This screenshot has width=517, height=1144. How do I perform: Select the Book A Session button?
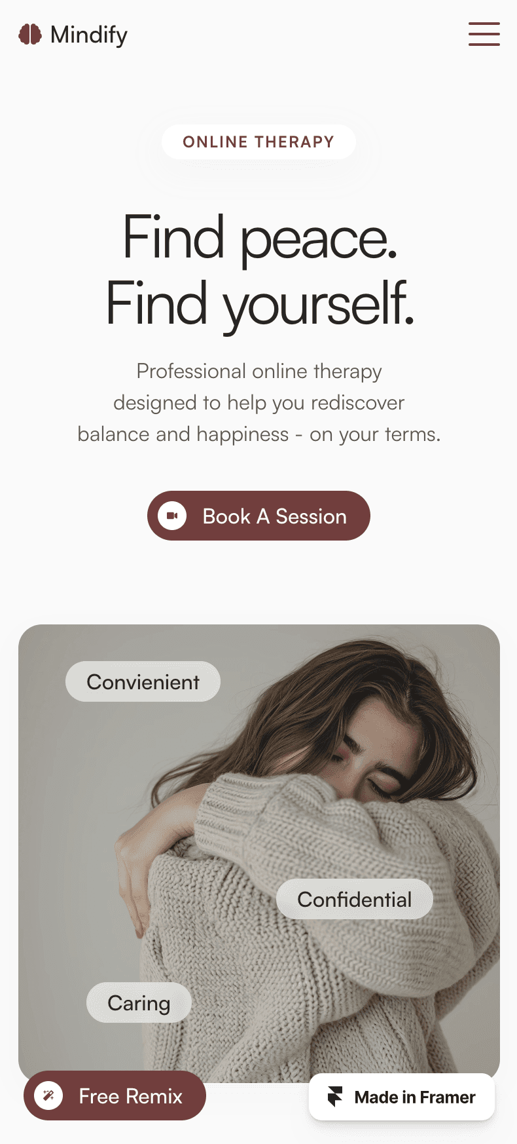click(x=258, y=516)
